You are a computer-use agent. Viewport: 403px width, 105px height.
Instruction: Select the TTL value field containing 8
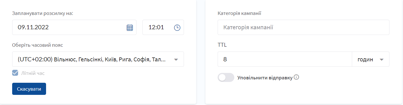pyautogui.click(x=285, y=59)
